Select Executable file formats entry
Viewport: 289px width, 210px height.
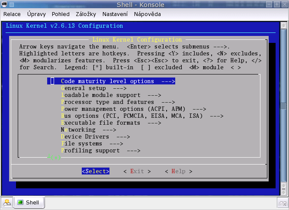click(x=111, y=123)
